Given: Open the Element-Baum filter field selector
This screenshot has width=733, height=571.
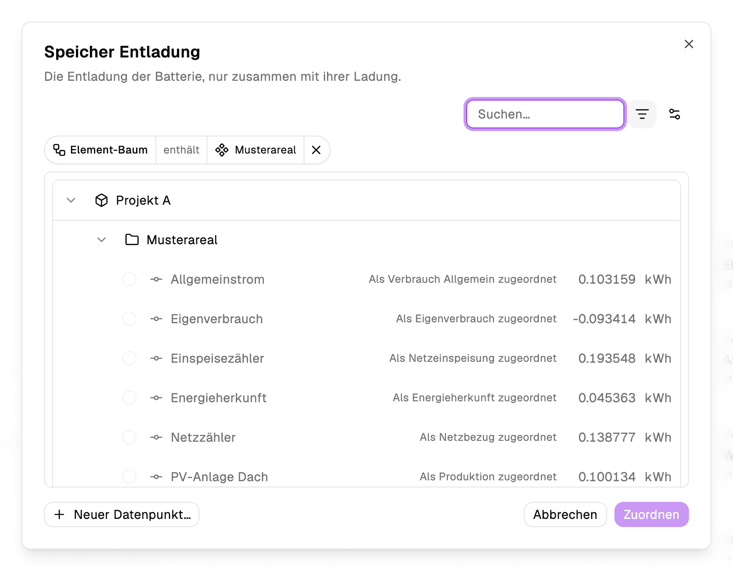Looking at the screenshot, I should (x=101, y=150).
